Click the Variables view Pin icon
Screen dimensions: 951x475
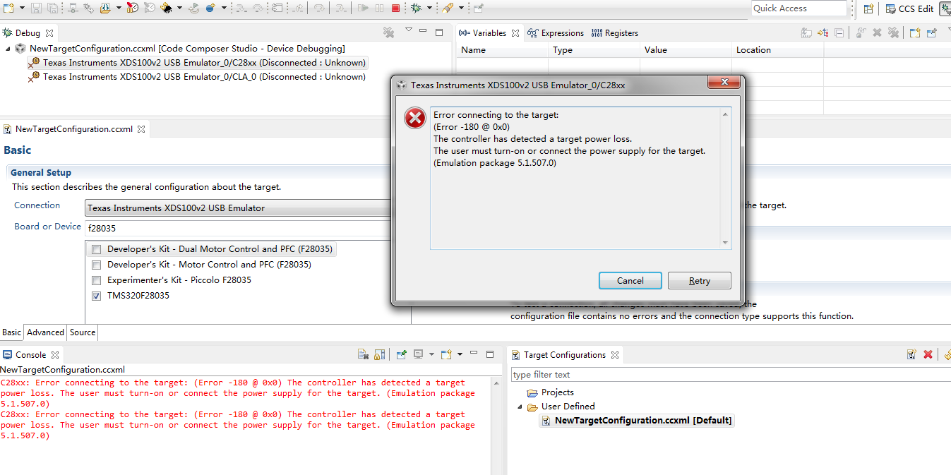932,32
